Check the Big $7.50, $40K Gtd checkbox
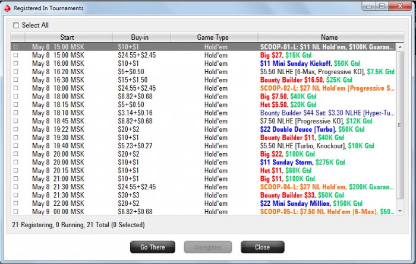416x264 pixels. (16, 96)
